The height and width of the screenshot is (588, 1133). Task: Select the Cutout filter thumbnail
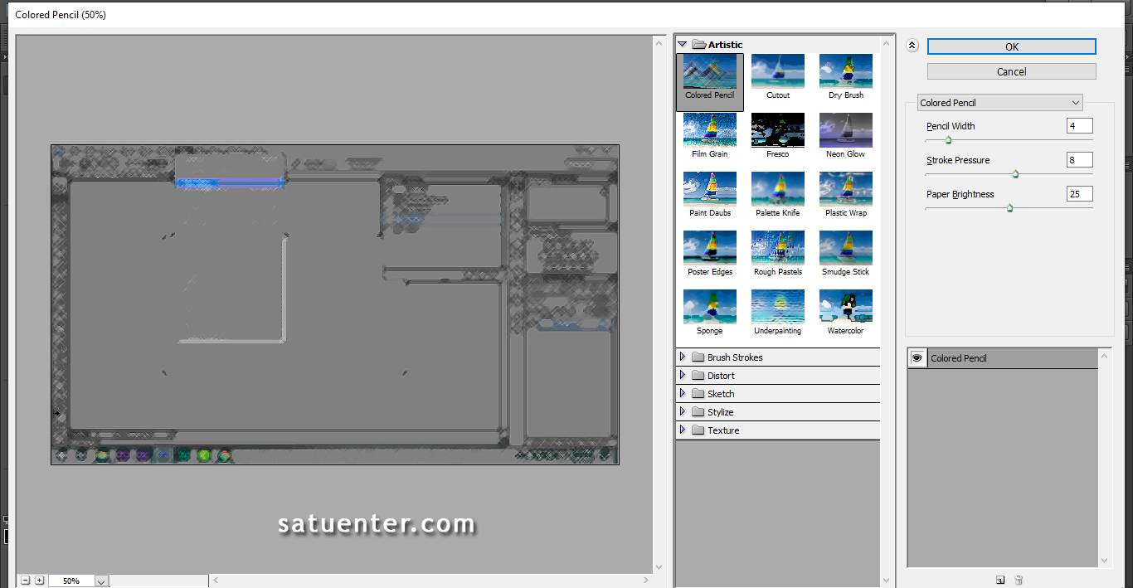[x=777, y=72]
